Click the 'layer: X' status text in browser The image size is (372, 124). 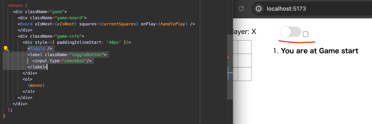pyautogui.click(x=244, y=32)
